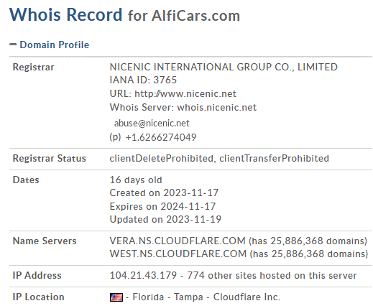Click the phone number +1.6266274049
Viewport: 373px width, 306px height.
[x=161, y=137]
